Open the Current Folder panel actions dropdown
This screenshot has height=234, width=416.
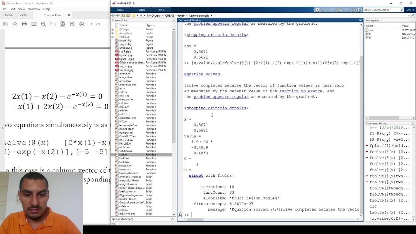(x=173, y=20)
